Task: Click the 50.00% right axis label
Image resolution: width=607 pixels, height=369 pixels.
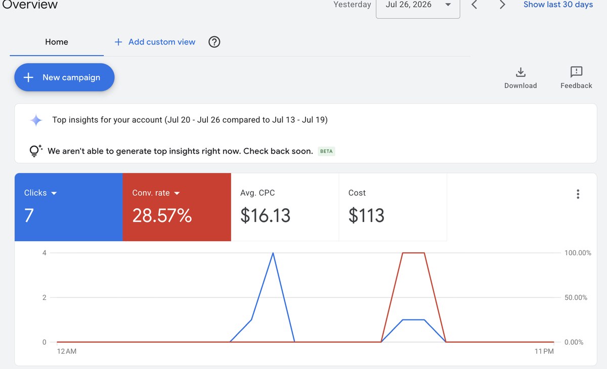Action: coord(576,298)
